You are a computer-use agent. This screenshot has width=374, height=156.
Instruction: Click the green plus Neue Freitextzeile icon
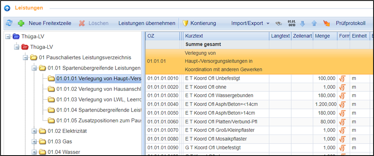click(x=21, y=23)
